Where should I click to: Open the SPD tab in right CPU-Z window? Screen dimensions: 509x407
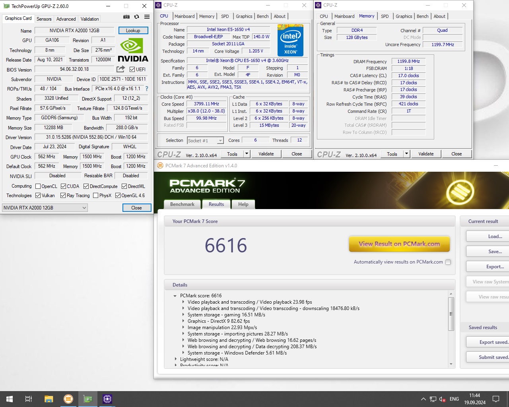(x=385, y=16)
